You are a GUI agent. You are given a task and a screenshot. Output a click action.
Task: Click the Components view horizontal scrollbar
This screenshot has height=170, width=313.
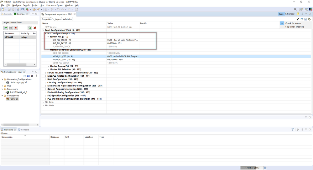20,125
